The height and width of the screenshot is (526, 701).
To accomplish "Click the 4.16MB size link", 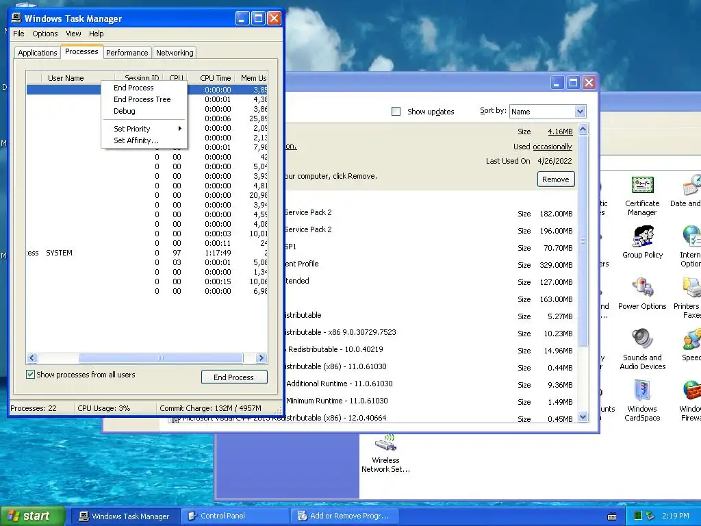I will click(x=560, y=131).
